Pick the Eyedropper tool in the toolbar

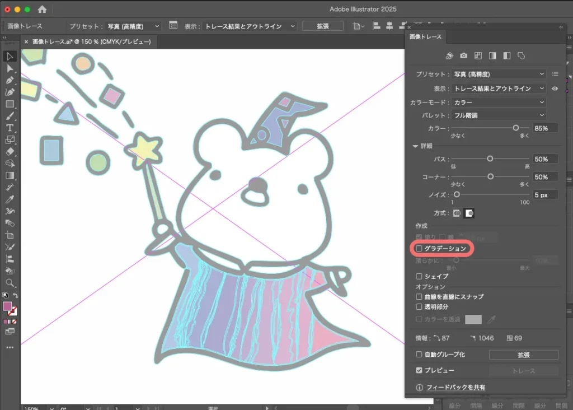click(x=10, y=199)
